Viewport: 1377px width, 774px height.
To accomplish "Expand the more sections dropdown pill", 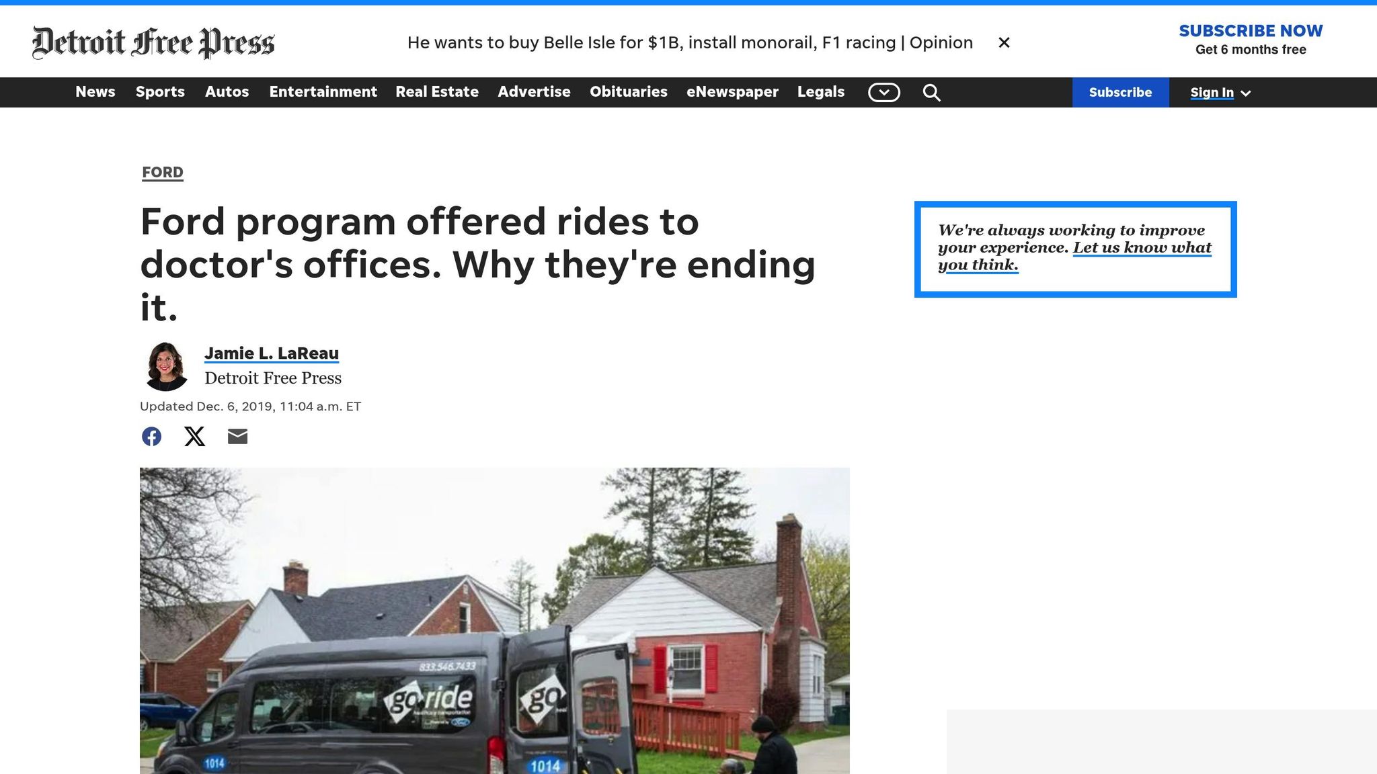I will [x=883, y=93].
